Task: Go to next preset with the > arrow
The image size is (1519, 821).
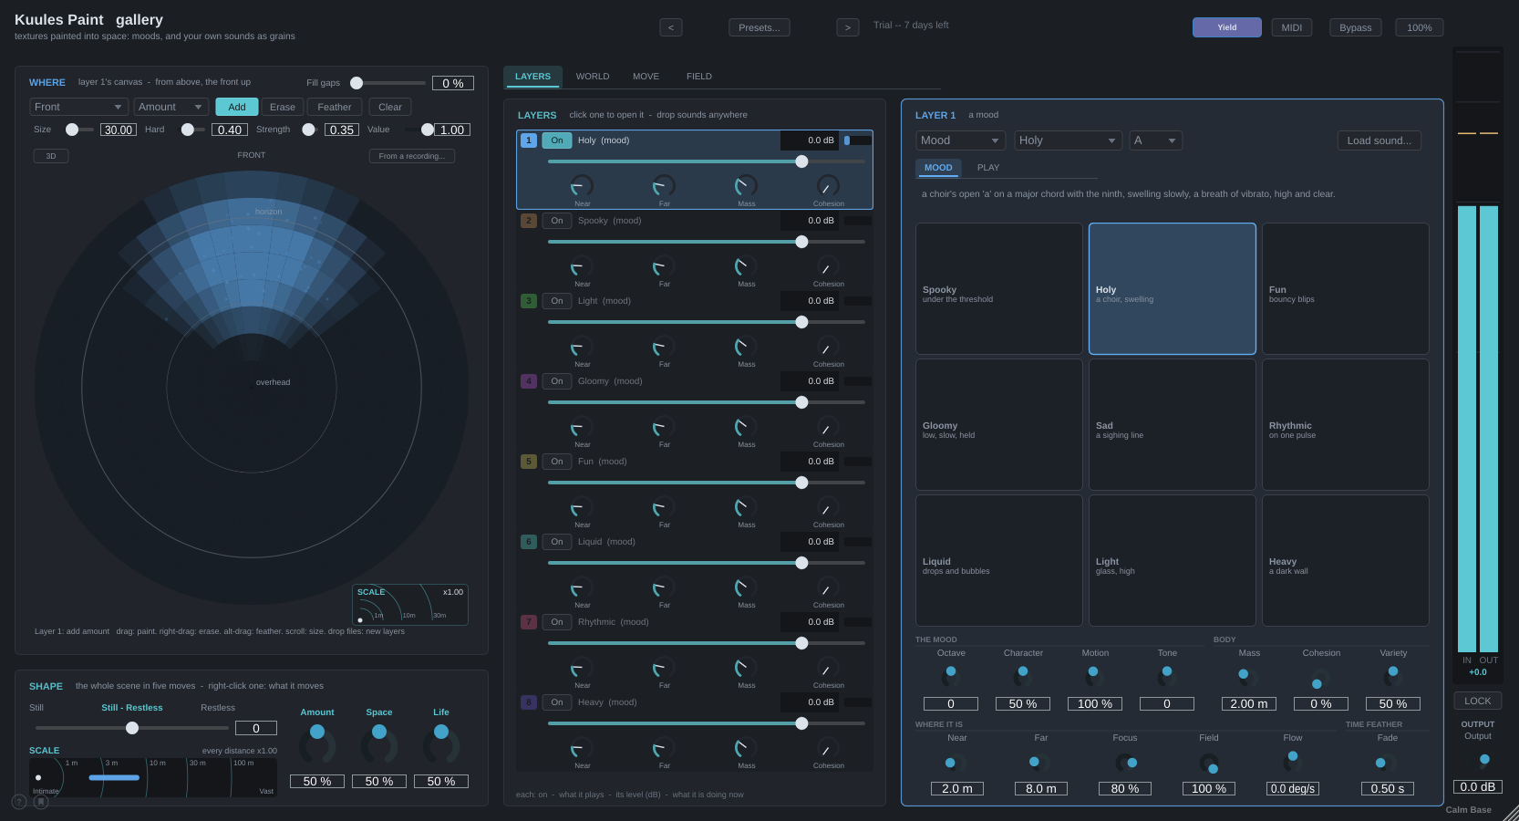Action: pyautogui.click(x=848, y=27)
